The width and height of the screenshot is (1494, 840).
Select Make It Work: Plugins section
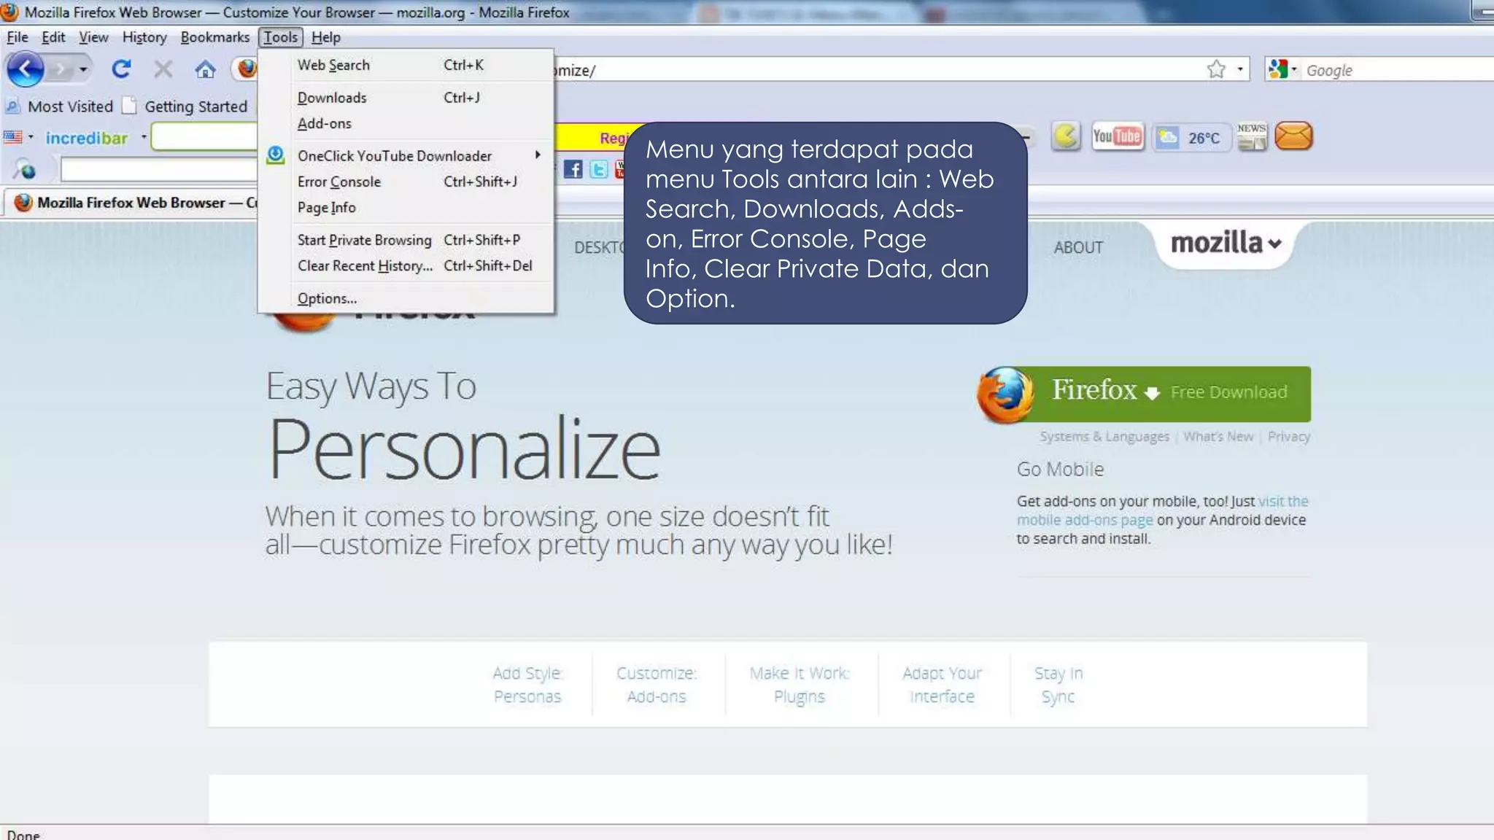coord(800,685)
